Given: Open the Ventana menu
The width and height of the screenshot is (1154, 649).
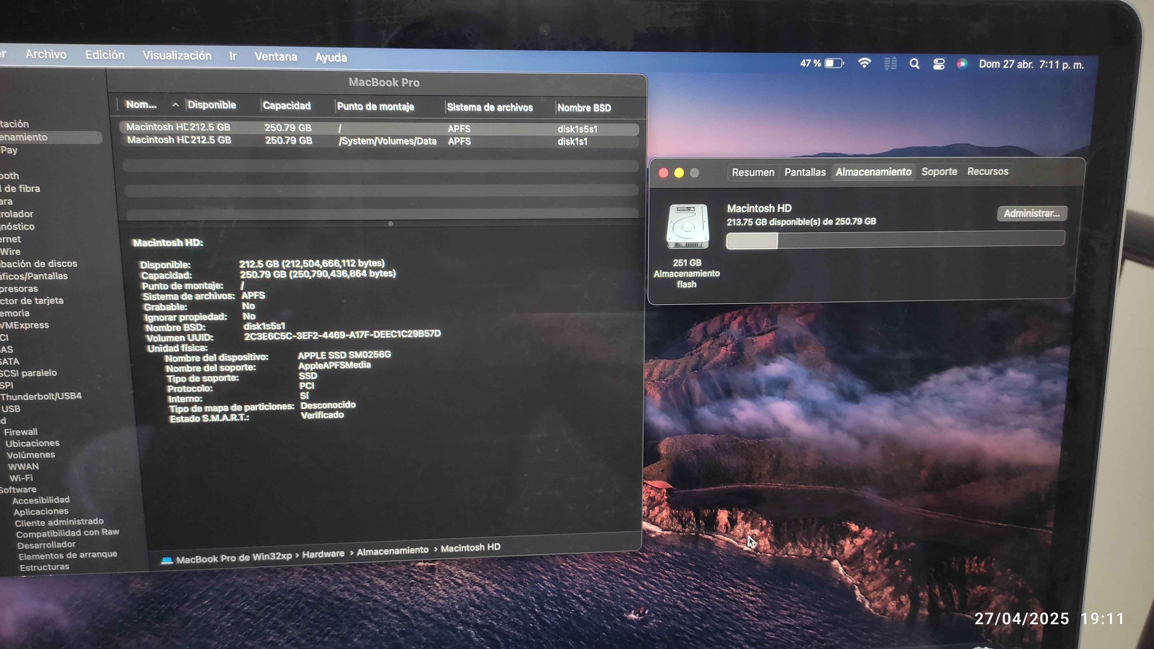Looking at the screenshot, I should 276,57.
